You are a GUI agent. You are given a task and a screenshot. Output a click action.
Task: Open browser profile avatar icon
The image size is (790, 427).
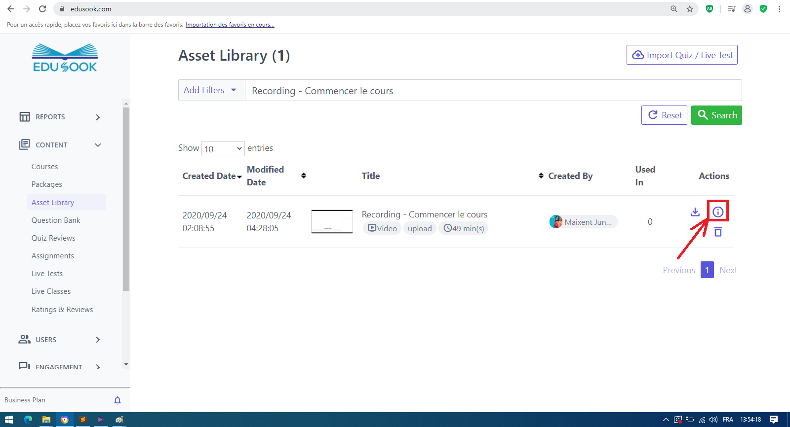[748, 9]
